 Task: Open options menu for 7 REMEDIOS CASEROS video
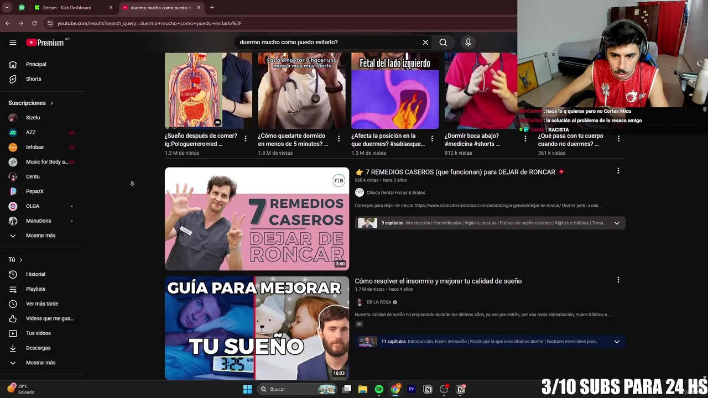tap(618, 171)
